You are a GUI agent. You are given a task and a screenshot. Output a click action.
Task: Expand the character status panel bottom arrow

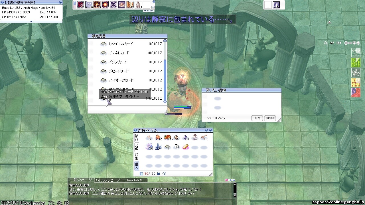click(31, 21)
